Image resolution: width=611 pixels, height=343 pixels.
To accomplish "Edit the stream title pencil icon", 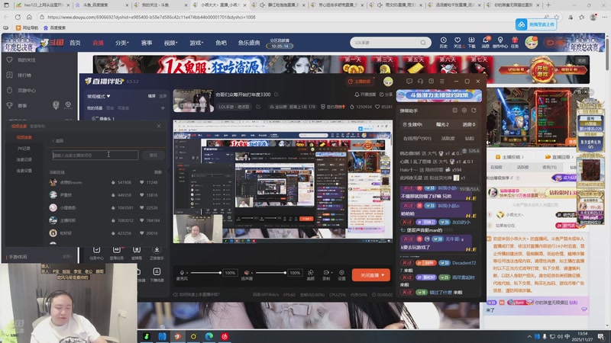I will click(276, 95).
